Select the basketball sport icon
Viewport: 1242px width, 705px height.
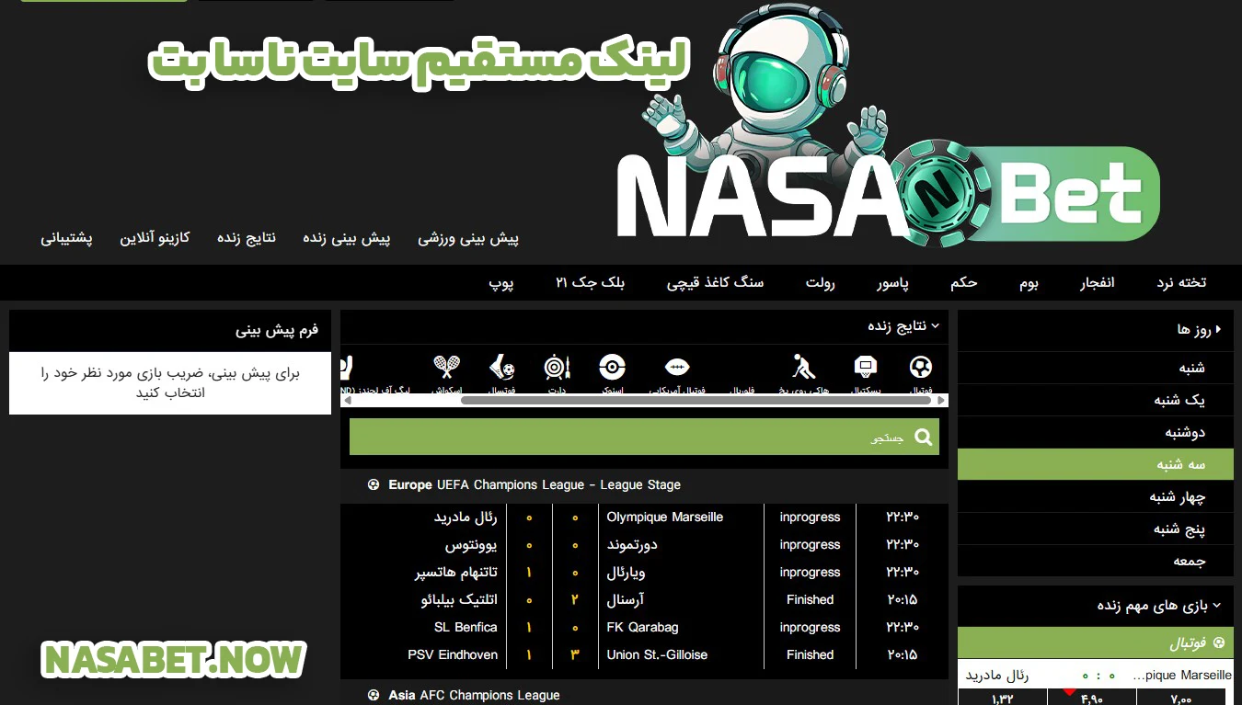pos(866,369)
